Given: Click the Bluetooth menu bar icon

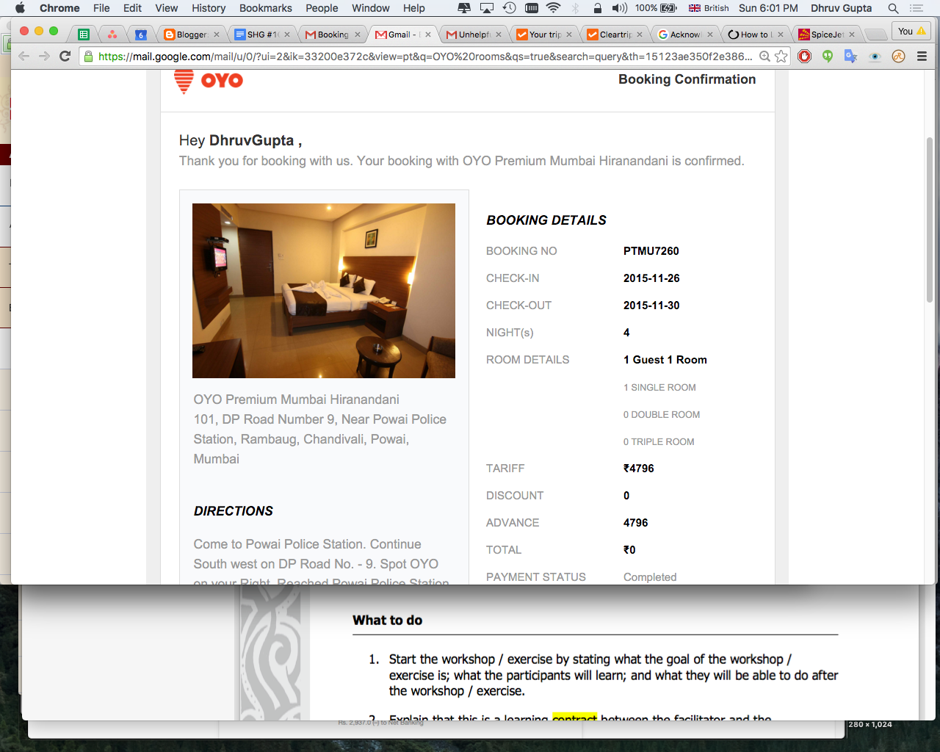Looking at the screenshot, I should [576, 8].
